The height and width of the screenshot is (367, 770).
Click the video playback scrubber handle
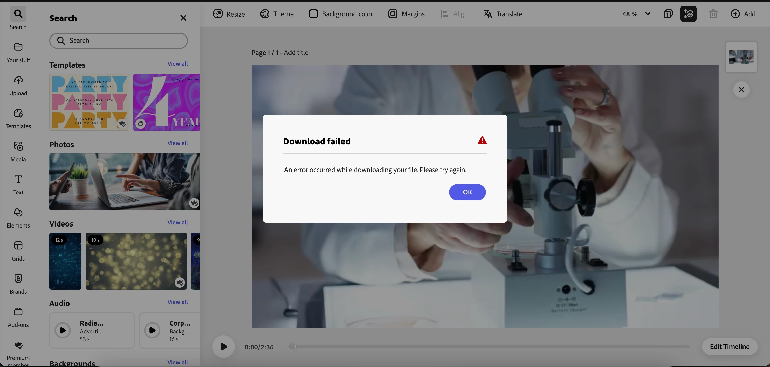292,347
